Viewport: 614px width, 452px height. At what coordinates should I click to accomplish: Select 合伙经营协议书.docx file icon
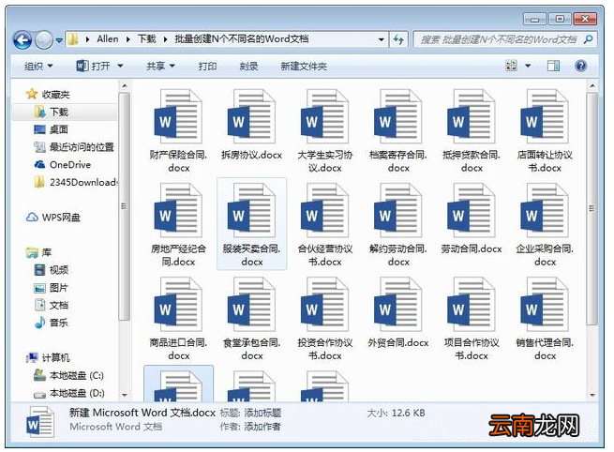[x=324, y=210]
